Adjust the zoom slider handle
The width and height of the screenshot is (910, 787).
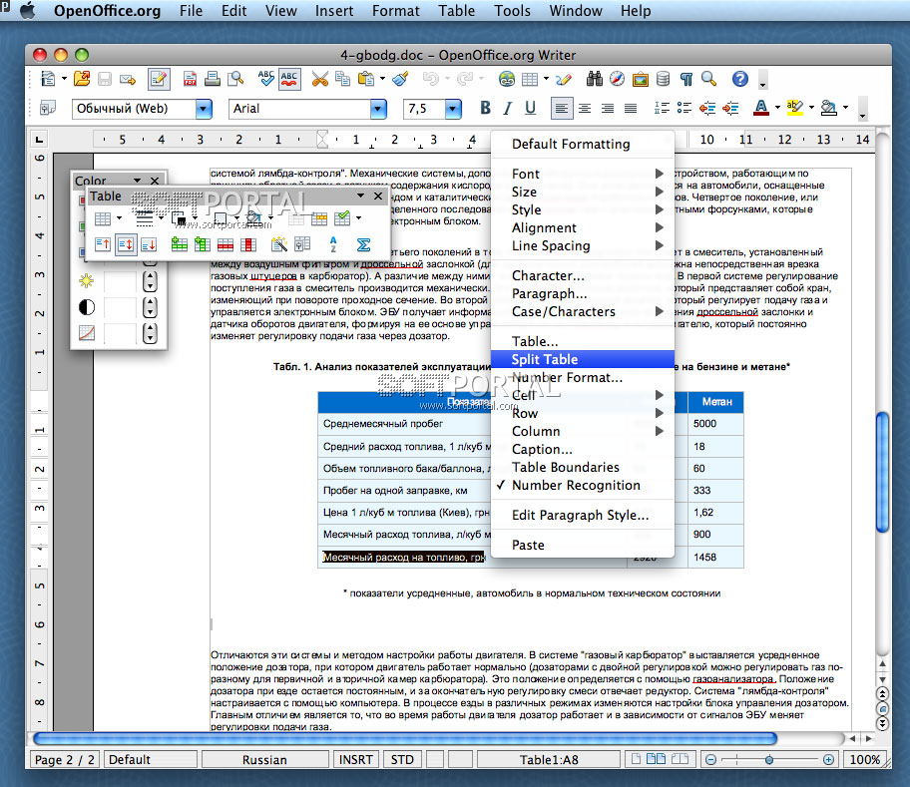[x=769, y=760]
